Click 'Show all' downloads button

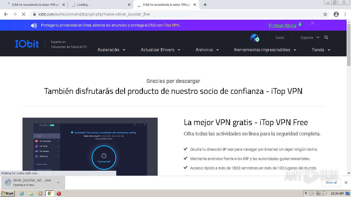tap(331, 182)
